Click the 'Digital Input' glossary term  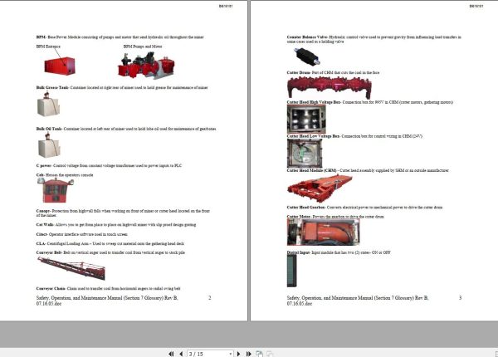(299, 252)
